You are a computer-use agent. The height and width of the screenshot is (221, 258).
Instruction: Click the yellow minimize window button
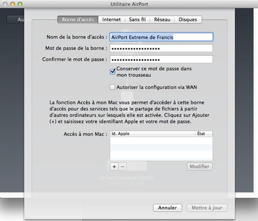[x=13, y=4]
